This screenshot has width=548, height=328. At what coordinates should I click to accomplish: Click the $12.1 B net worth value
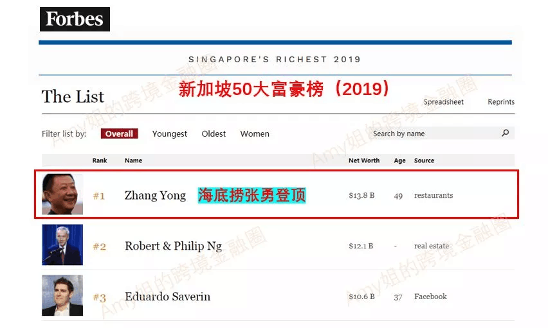[361, 246]
